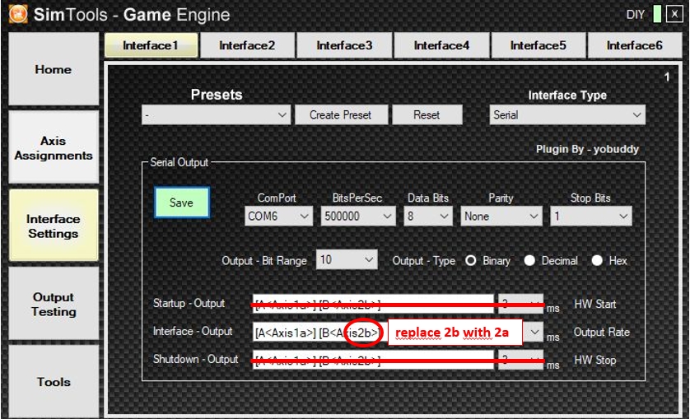Open the Home section
Viewport: 690px width, 419px height.
pos(54,69)
